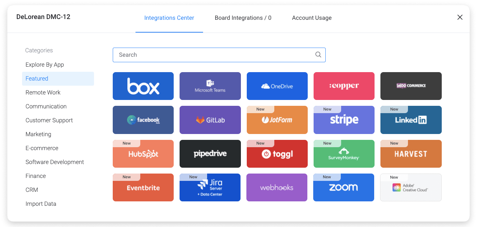Select the Featured category

point(58,79)
